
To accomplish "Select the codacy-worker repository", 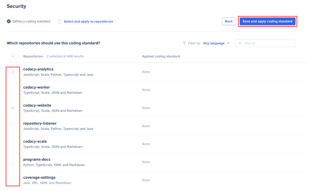I will (13, 90).
